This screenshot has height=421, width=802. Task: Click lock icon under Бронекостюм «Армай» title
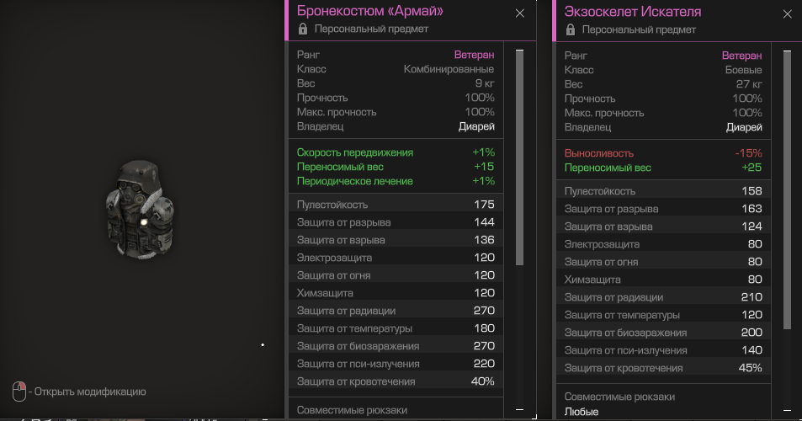[x=303, y=29]
